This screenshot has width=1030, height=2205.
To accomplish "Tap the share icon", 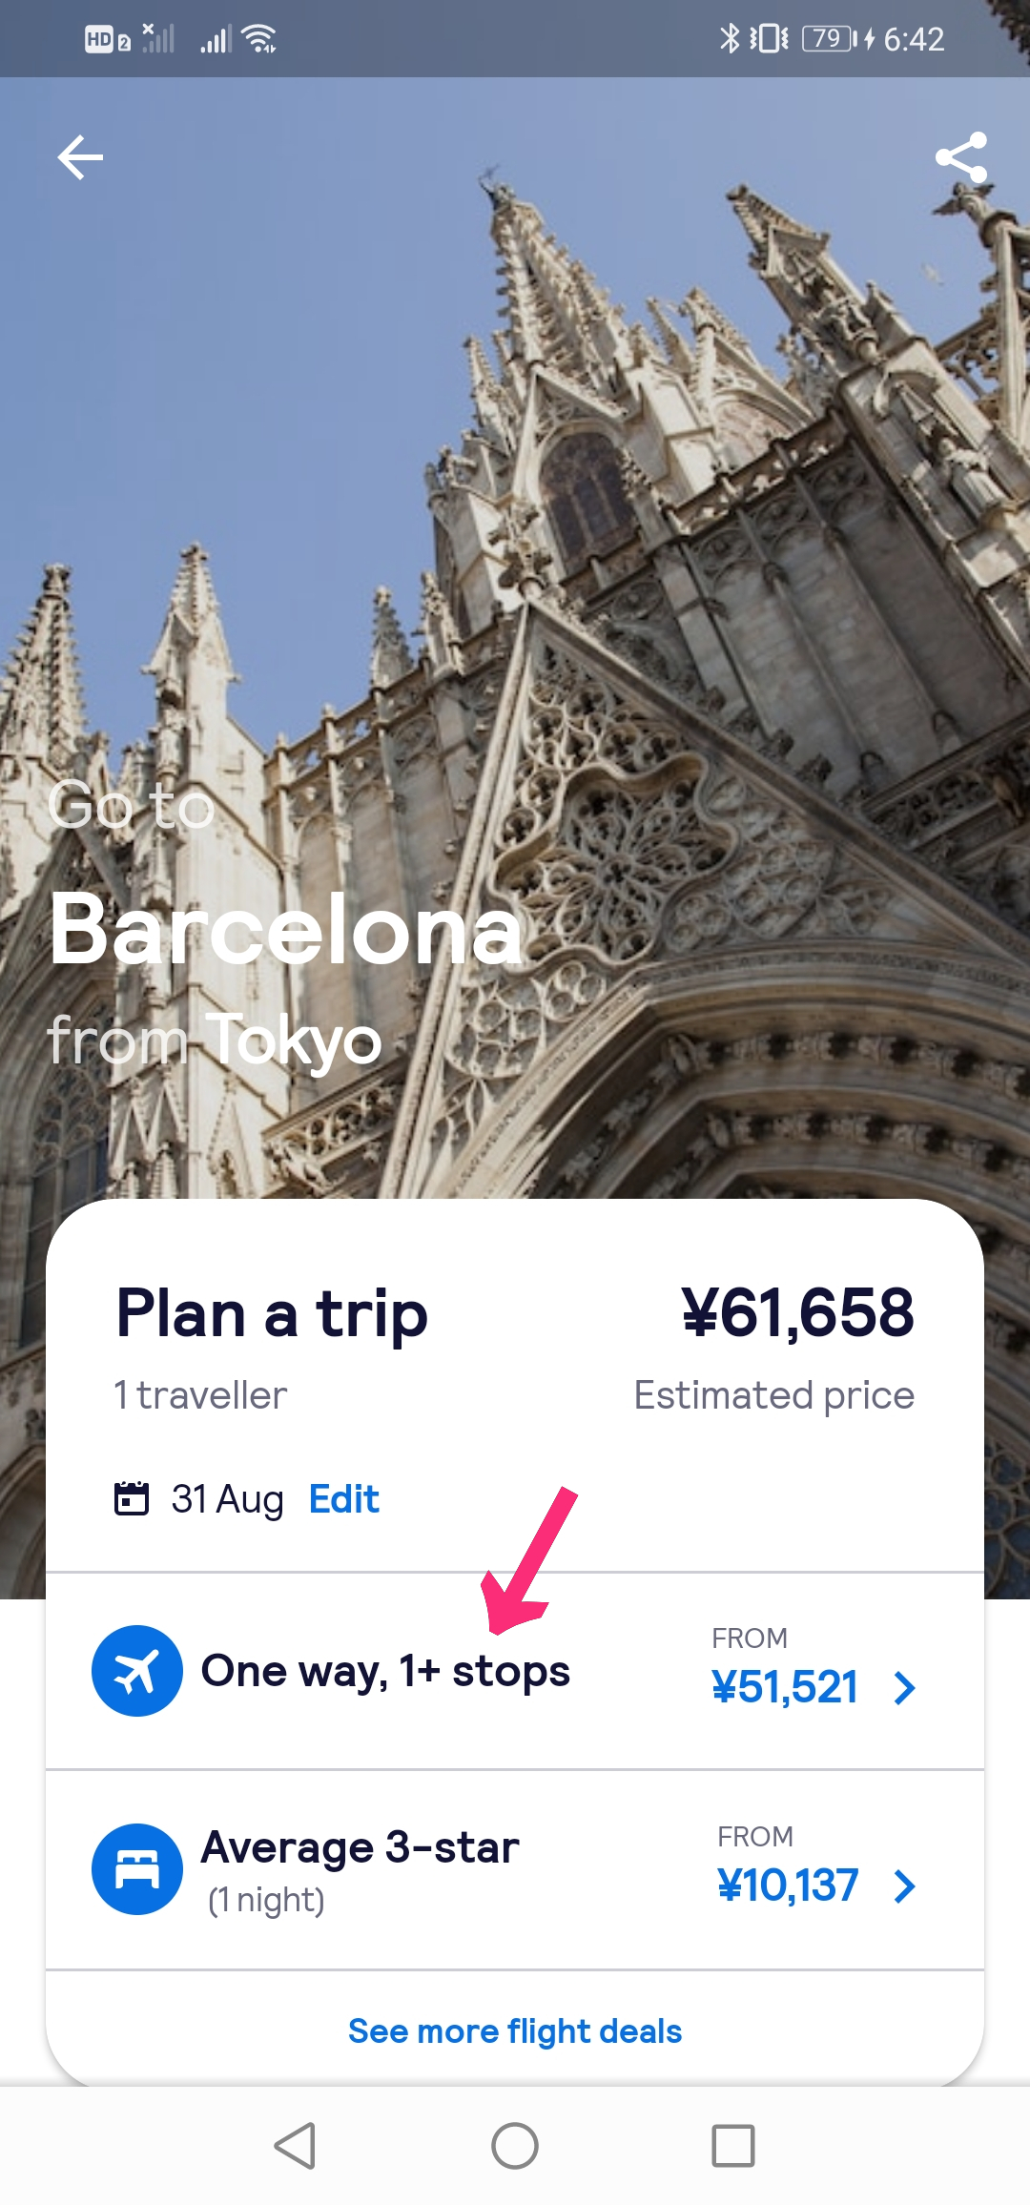I will pyautogui.click(x=960, y=157).
